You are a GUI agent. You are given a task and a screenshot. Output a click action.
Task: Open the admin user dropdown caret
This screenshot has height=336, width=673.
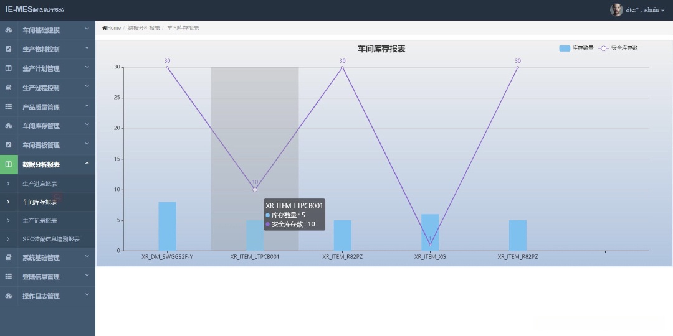662,11
